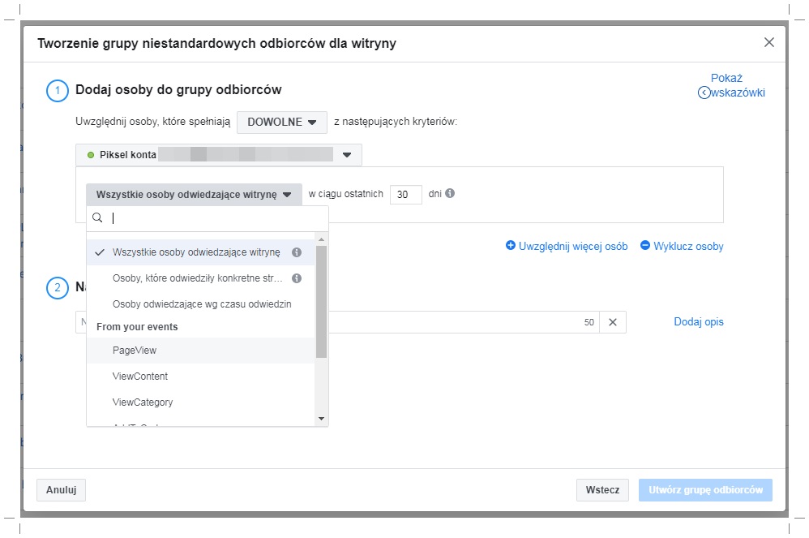Select Osoby odwiedzające wg czasu odwiedzin
Screen dimensions: 809x538
[201, 304]
